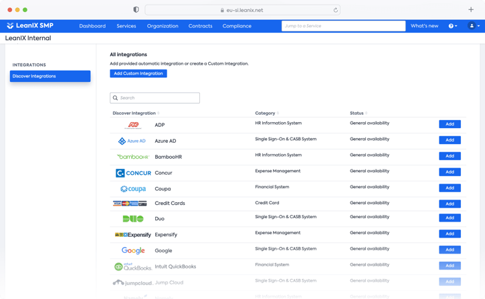This screenshot has height=299, width=485.
Task: Select Discover Integrations in sidebar
Action: 50,76
